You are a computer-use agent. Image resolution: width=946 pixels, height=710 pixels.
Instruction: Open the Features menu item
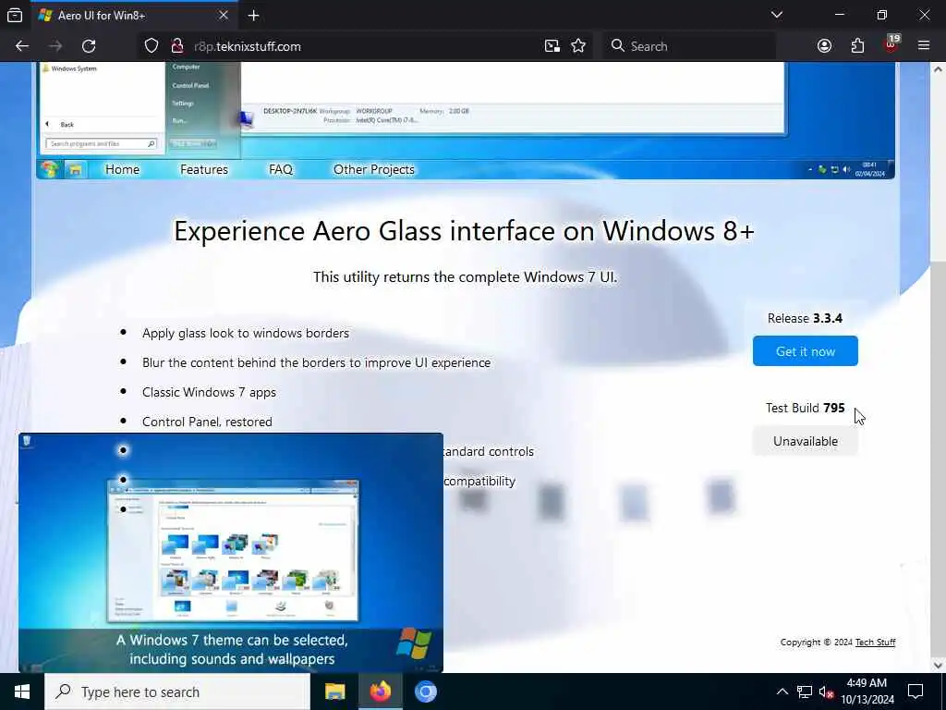tap(204, 170)
